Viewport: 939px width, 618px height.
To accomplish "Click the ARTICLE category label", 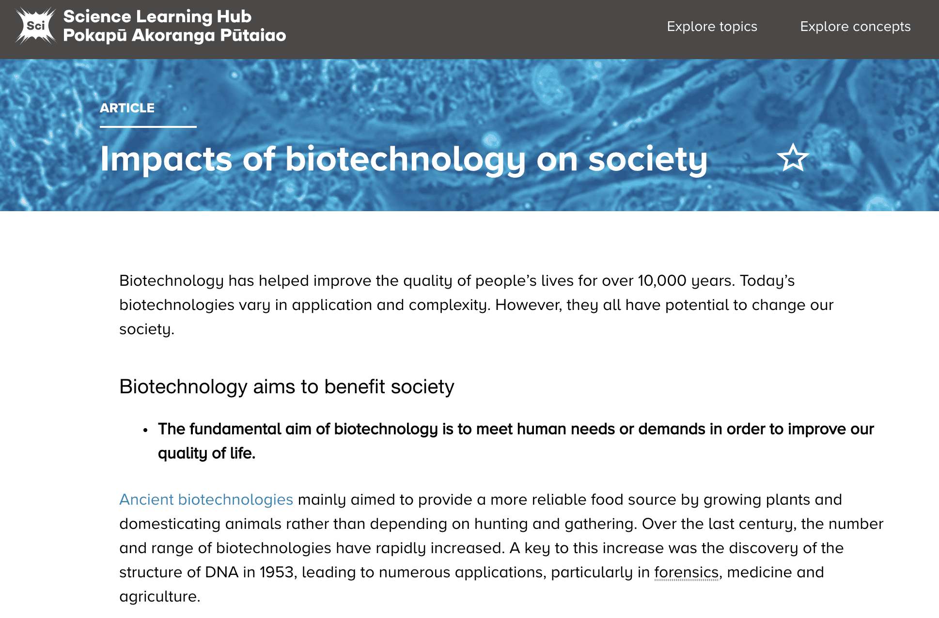I will click(x=127, y=108).
